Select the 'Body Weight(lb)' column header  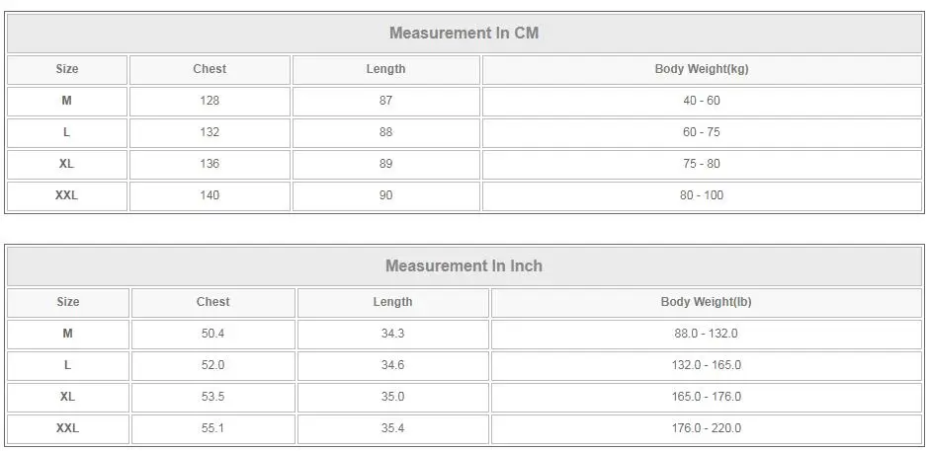(706, 302)
